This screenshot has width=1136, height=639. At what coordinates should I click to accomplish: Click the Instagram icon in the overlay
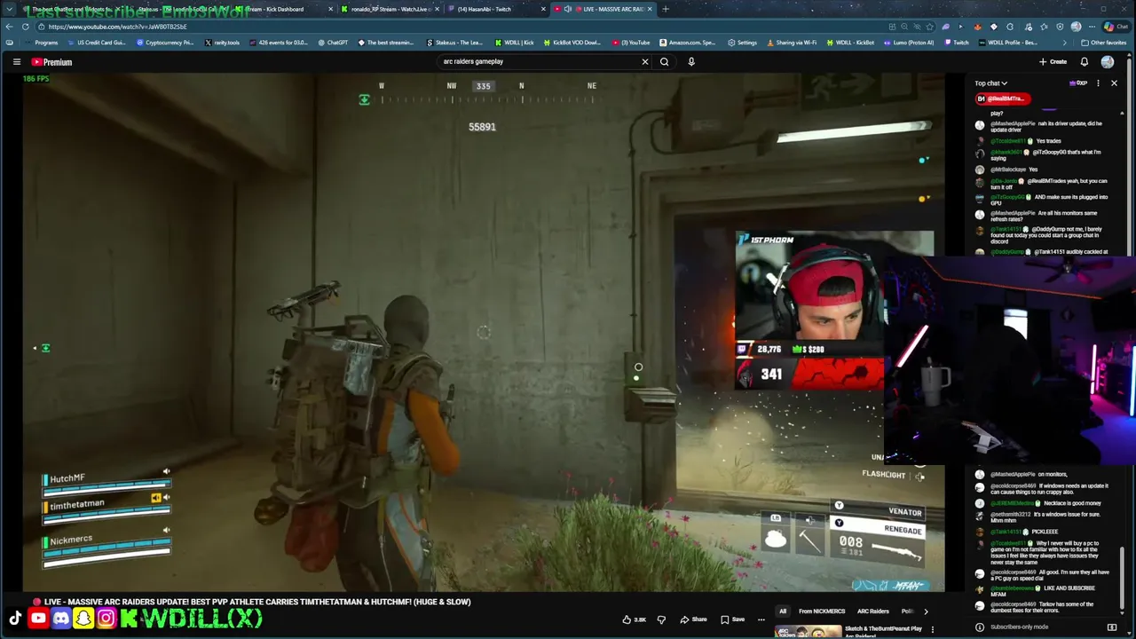tap(106, 619)
